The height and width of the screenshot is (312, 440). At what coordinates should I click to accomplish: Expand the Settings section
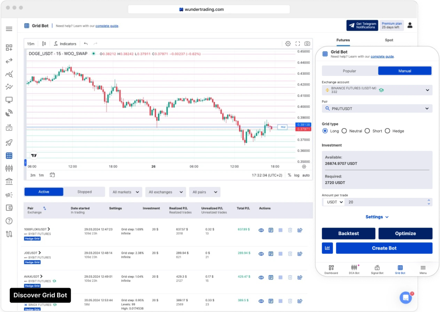click(x=377, y=217)
